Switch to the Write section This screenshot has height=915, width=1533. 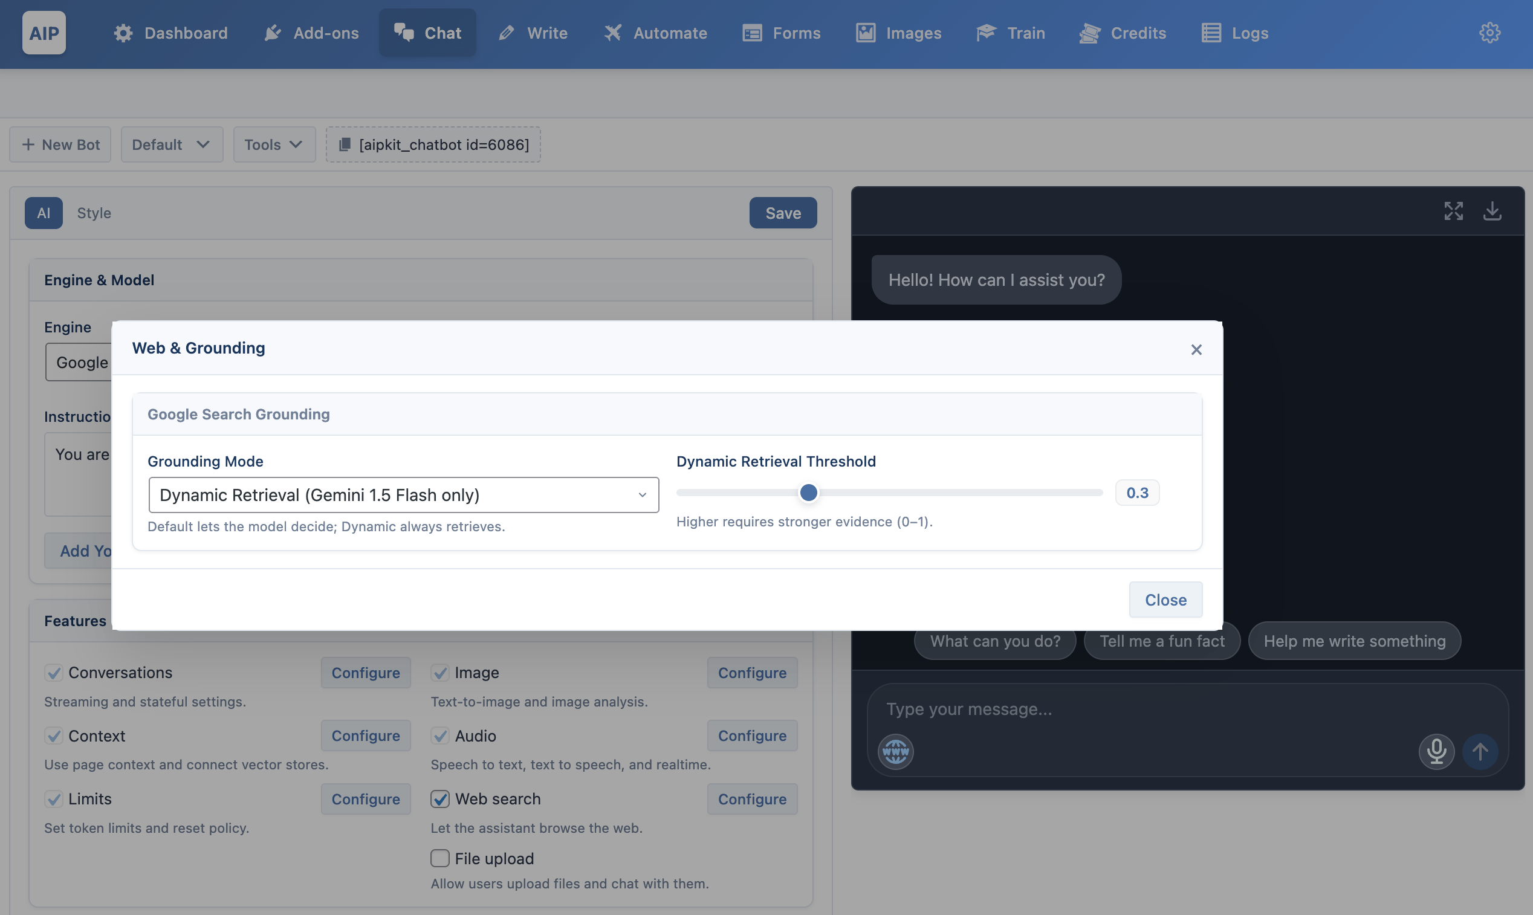click(533, 33)
